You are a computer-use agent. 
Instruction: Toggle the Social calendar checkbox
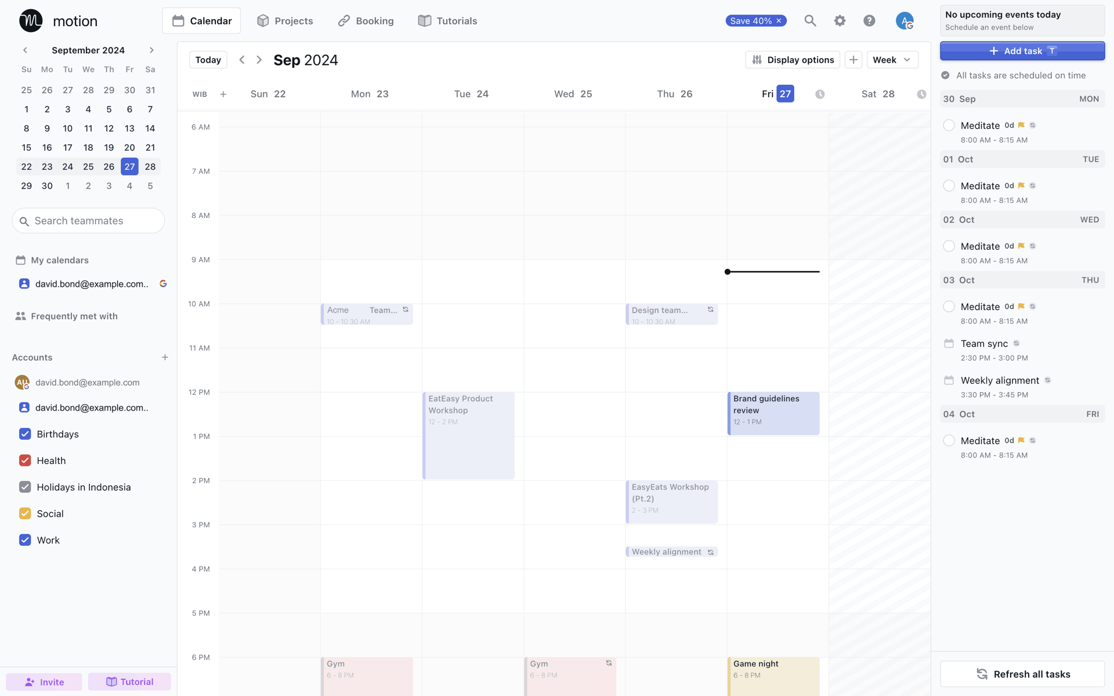(x=25, y=514)
